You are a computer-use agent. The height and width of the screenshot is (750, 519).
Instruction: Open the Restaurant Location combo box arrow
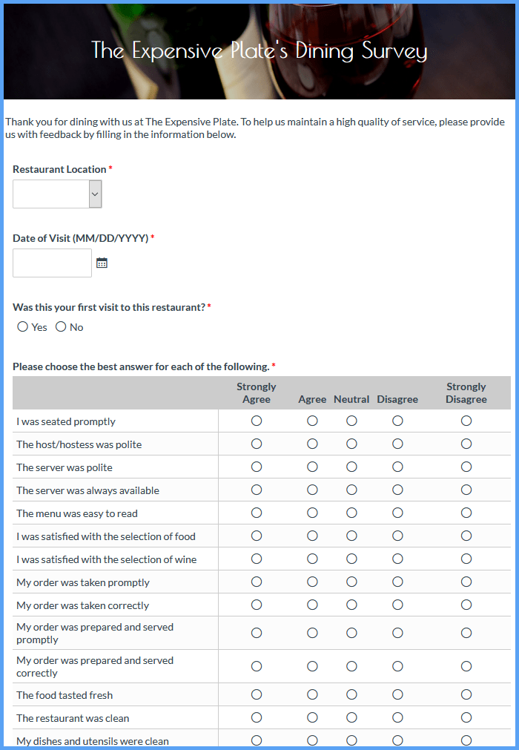click(94, 194)
